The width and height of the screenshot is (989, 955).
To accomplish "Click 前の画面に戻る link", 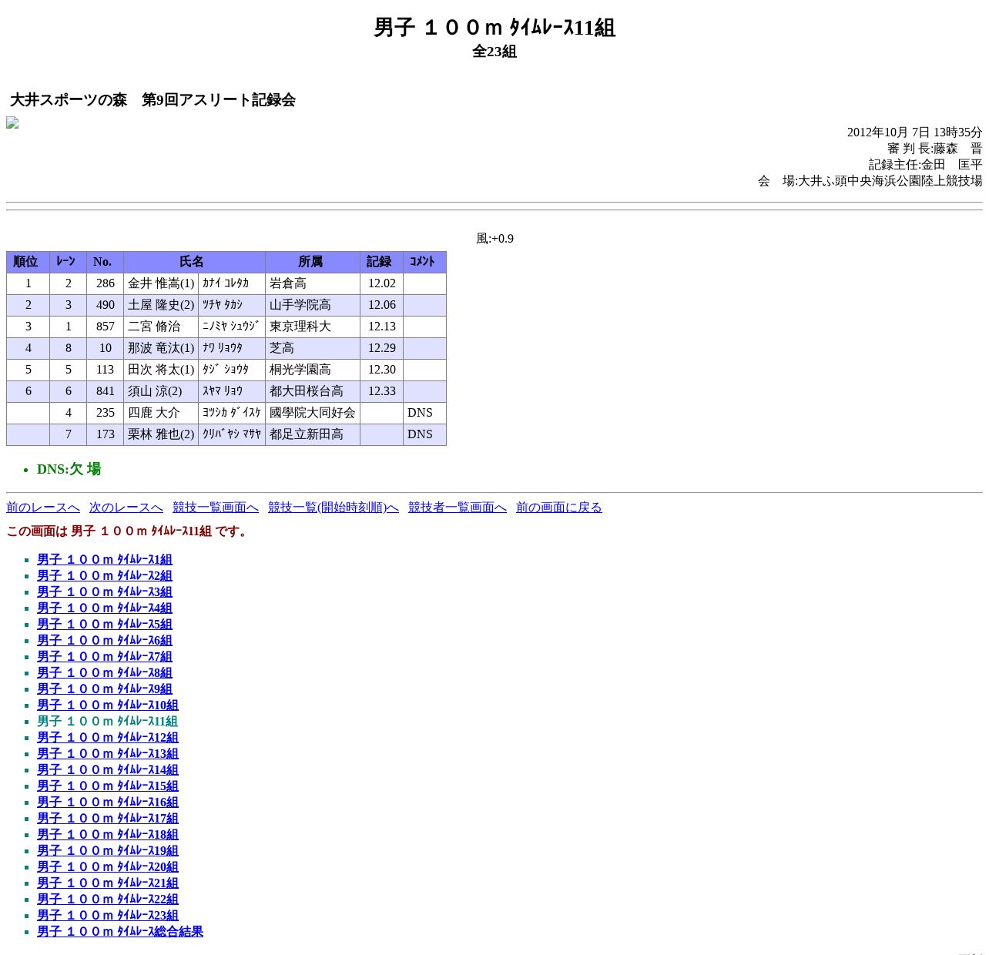I will (559, 508).
